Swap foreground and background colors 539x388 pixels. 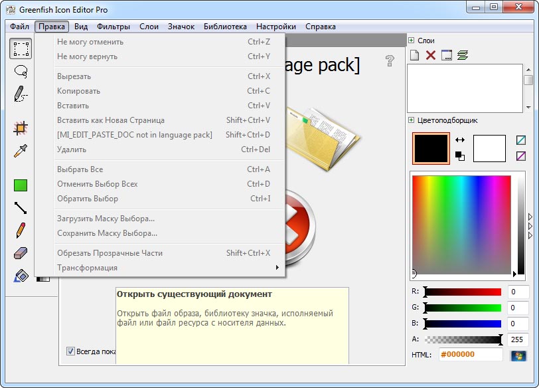pos(459,140)
